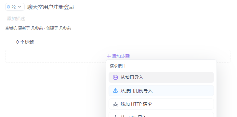Choose 从接口用例导入 menu entry
The image size is (237, 117).
point(161,91)
